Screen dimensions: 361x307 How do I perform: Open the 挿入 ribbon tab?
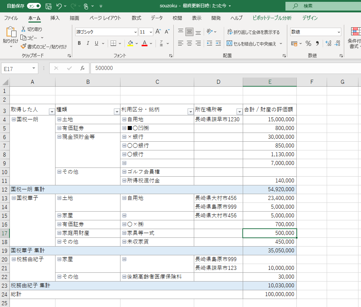55,18
